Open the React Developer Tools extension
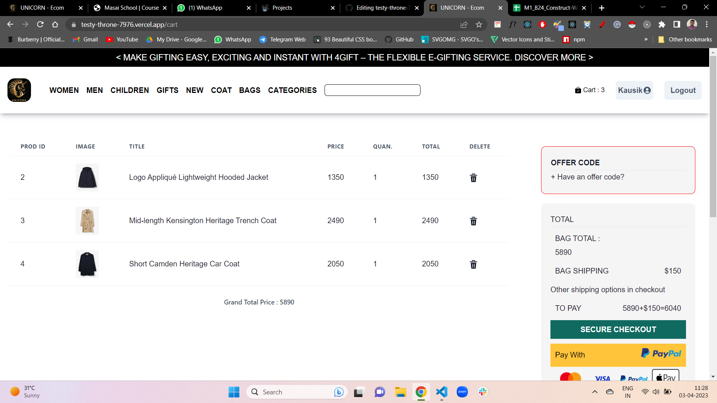 527,25
